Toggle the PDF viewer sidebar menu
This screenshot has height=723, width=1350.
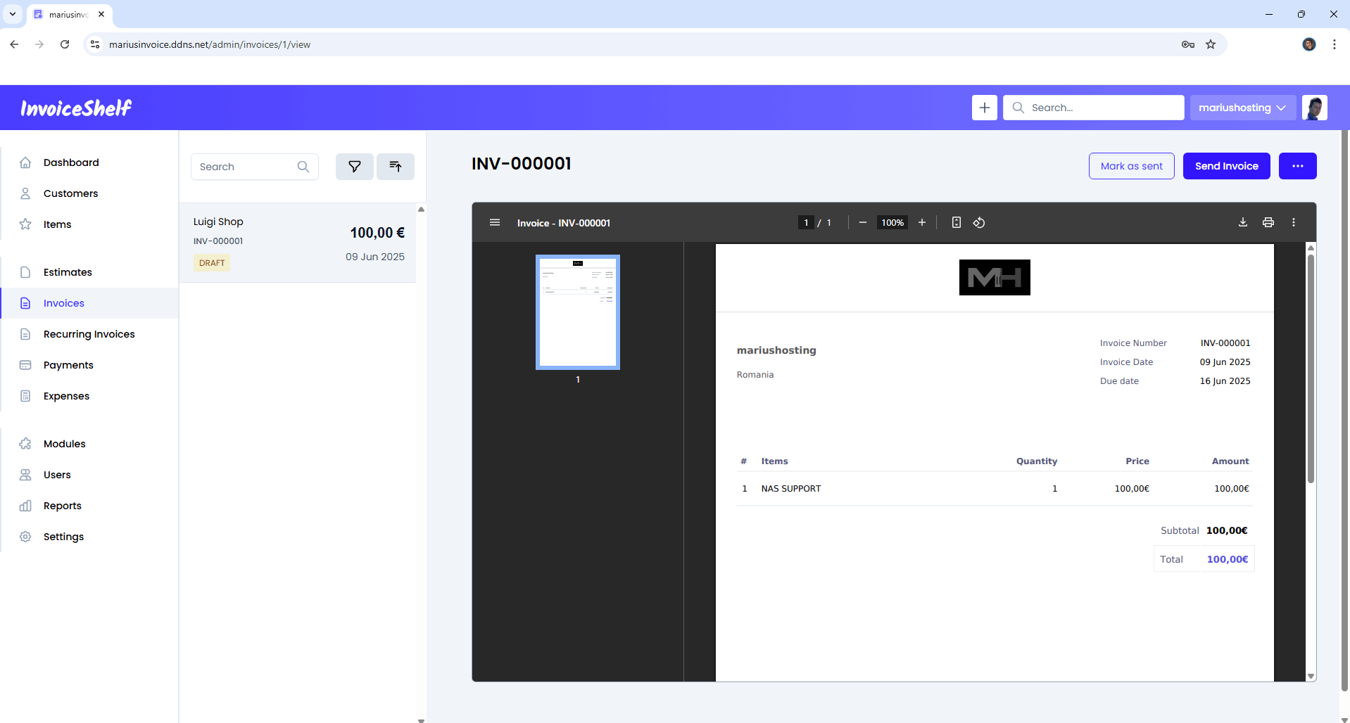pos(495,222)
